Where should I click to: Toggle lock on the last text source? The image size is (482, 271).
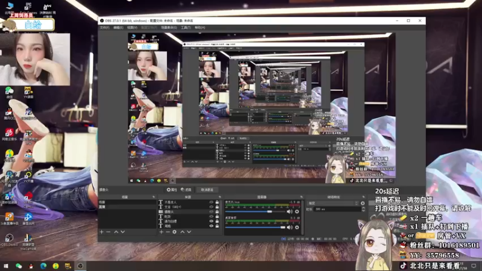pos(218,226)
